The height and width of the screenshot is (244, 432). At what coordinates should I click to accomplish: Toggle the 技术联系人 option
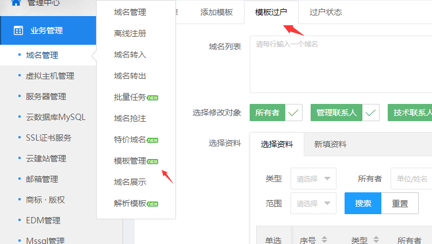[x=410, y=113]
